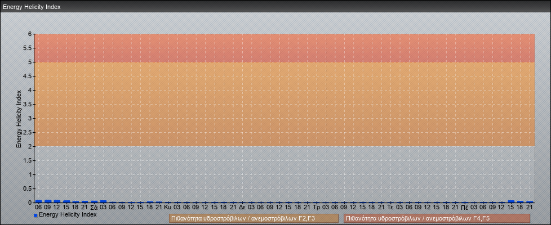Select the Τε day marker on the time axis
551x225 pixels.
(x=390, y=208)
